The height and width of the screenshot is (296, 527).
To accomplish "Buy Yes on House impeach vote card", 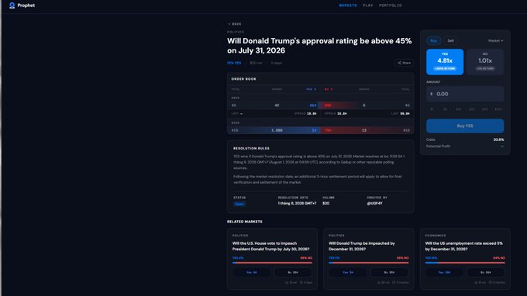I will 251,273.
